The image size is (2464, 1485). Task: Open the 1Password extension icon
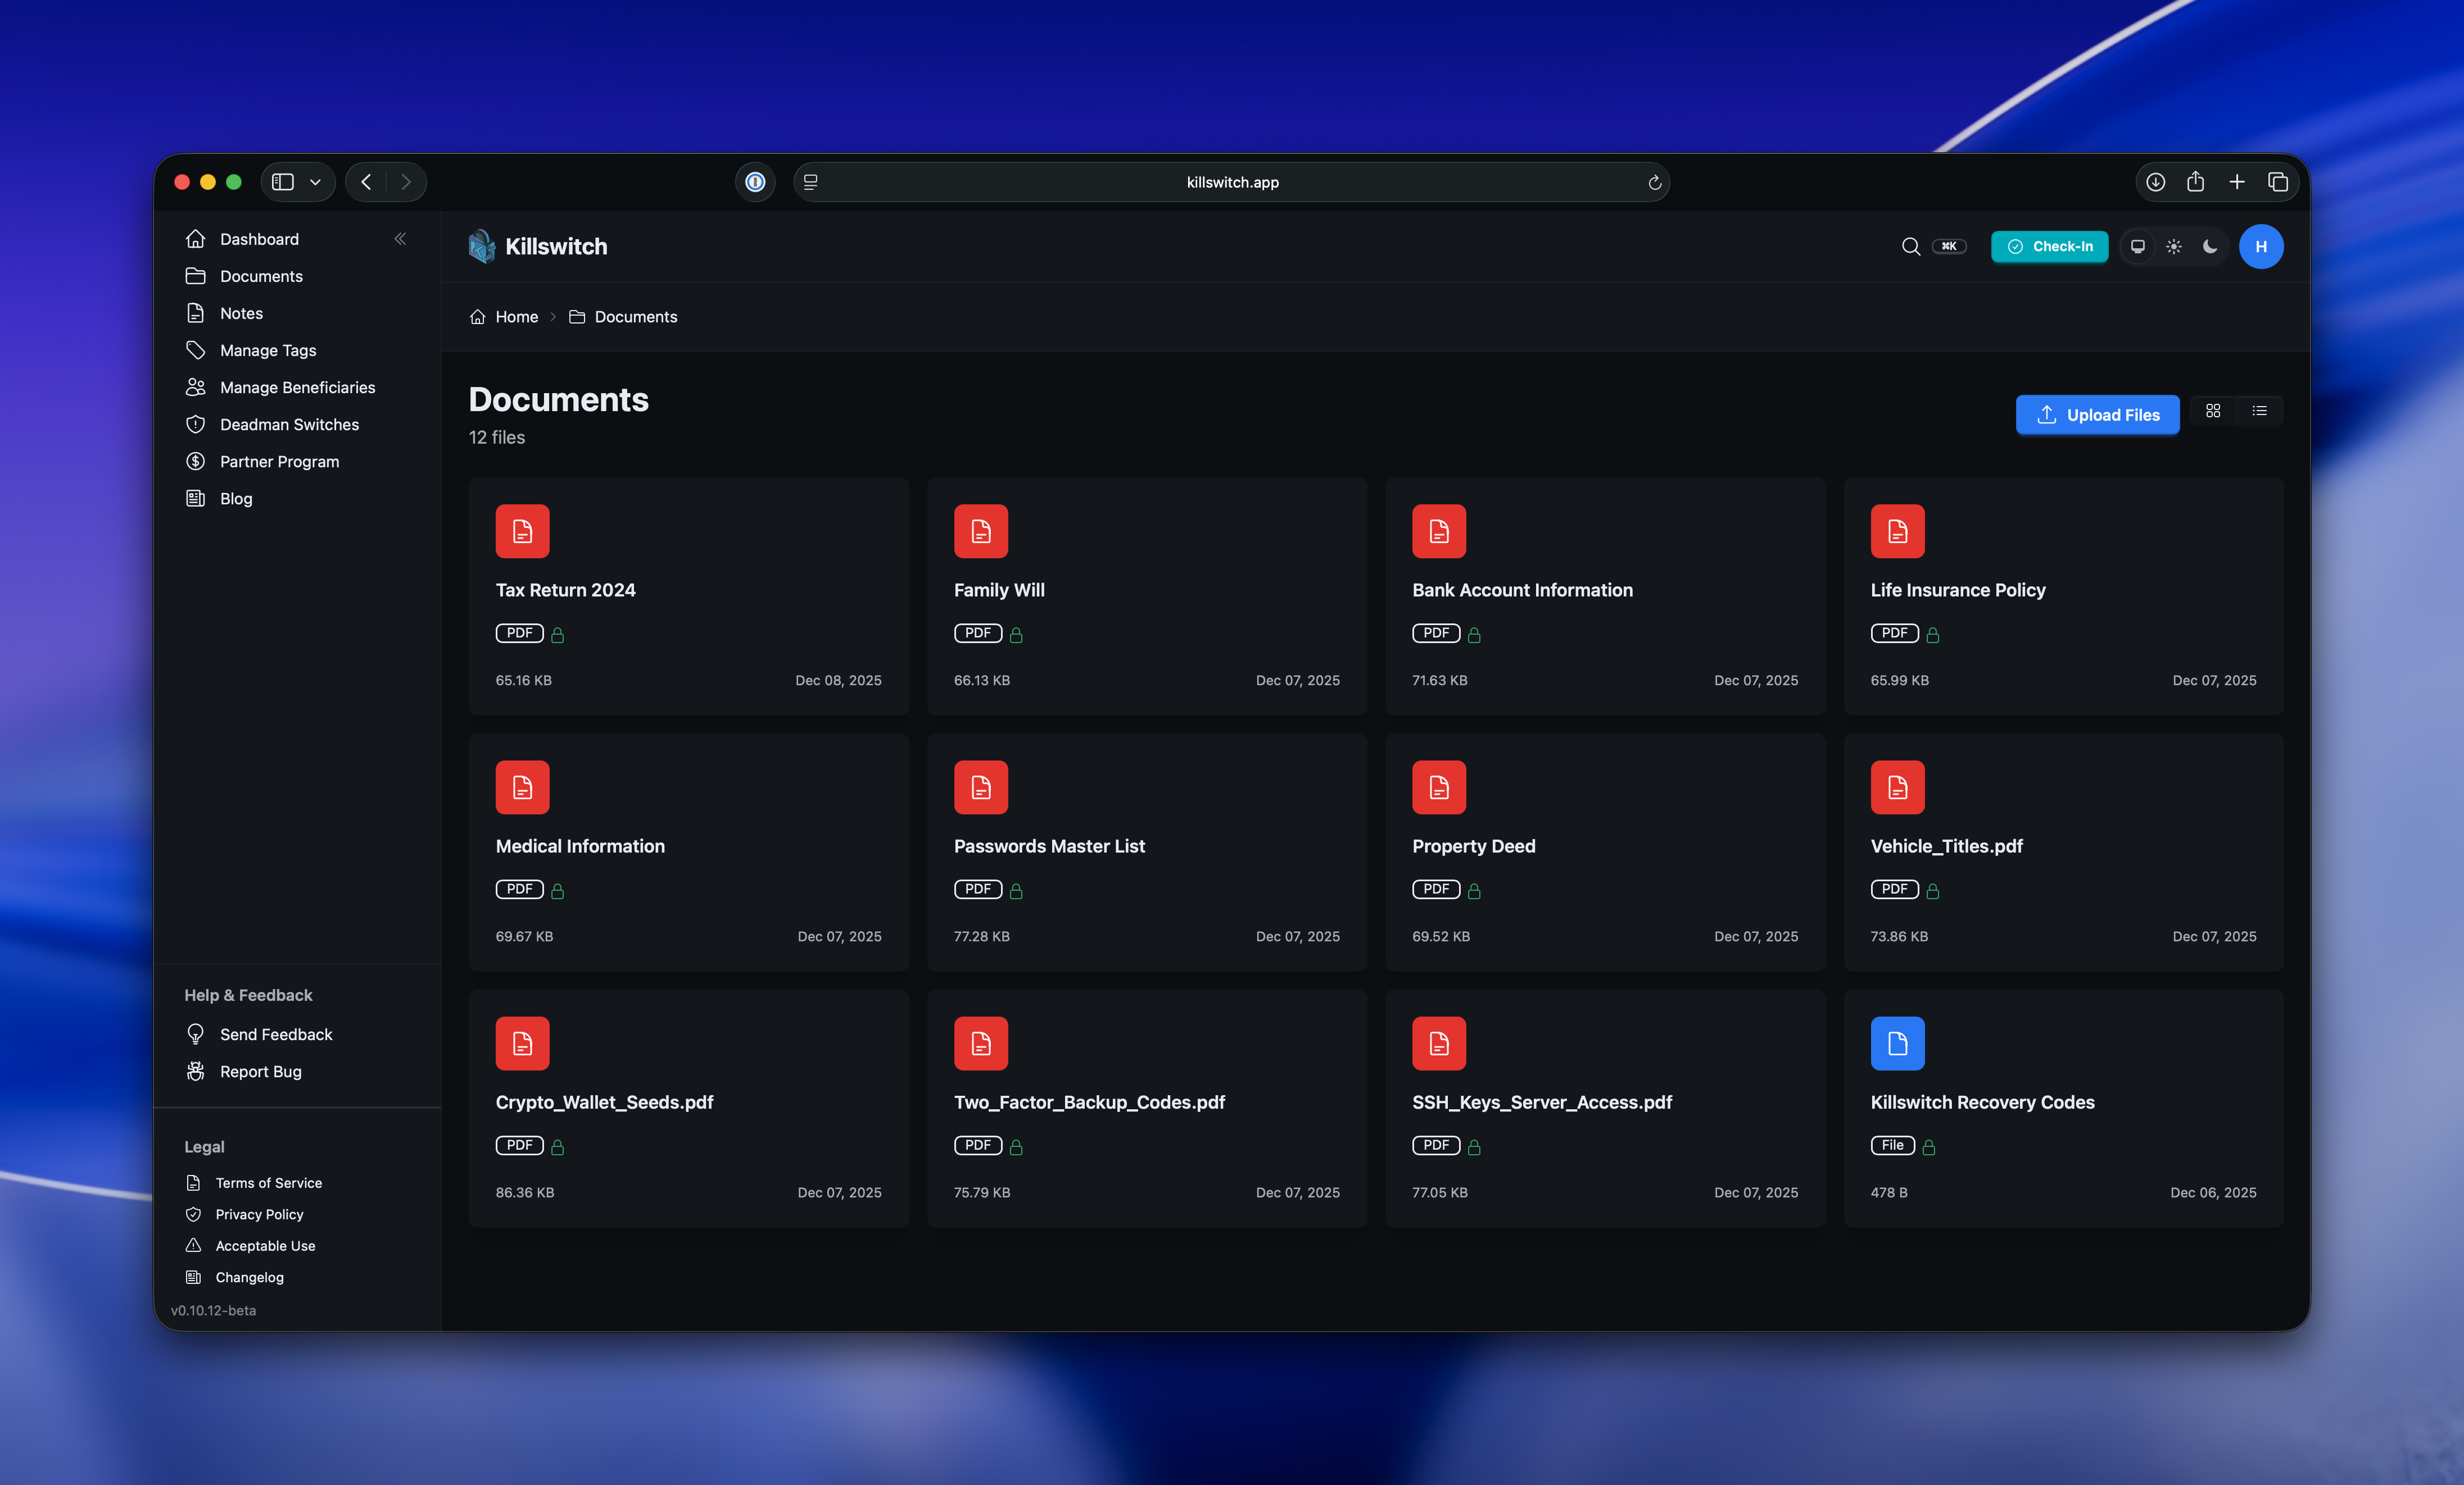click(x=755, y=182)
